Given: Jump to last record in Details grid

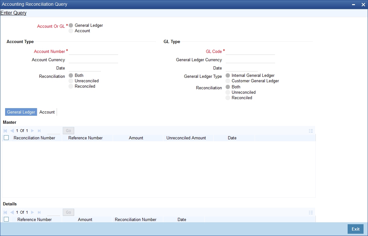Looking at the screenshot, I should 39,212.
